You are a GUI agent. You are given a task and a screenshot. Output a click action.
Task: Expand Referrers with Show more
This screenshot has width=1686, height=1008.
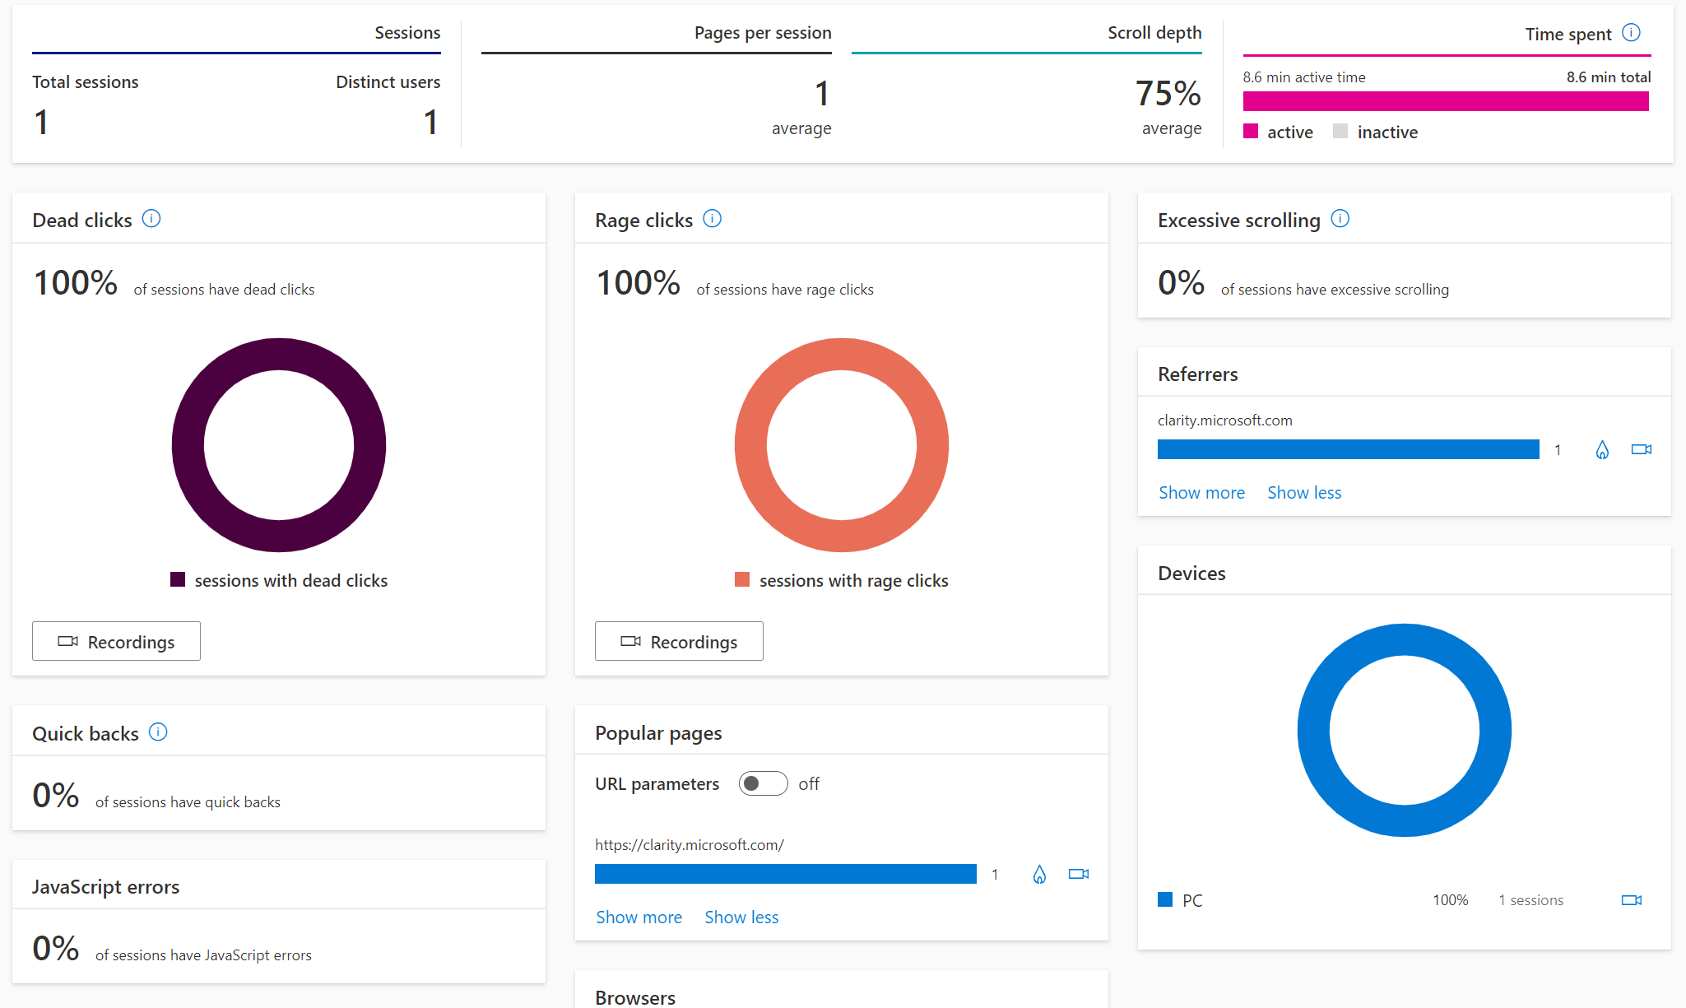[1201, 493]
